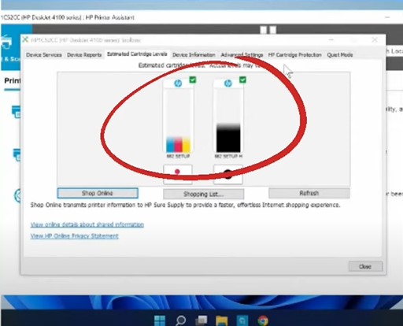403x326 pixels.
Task: Refresh the cartridge levels
Action: pos(309,193)
